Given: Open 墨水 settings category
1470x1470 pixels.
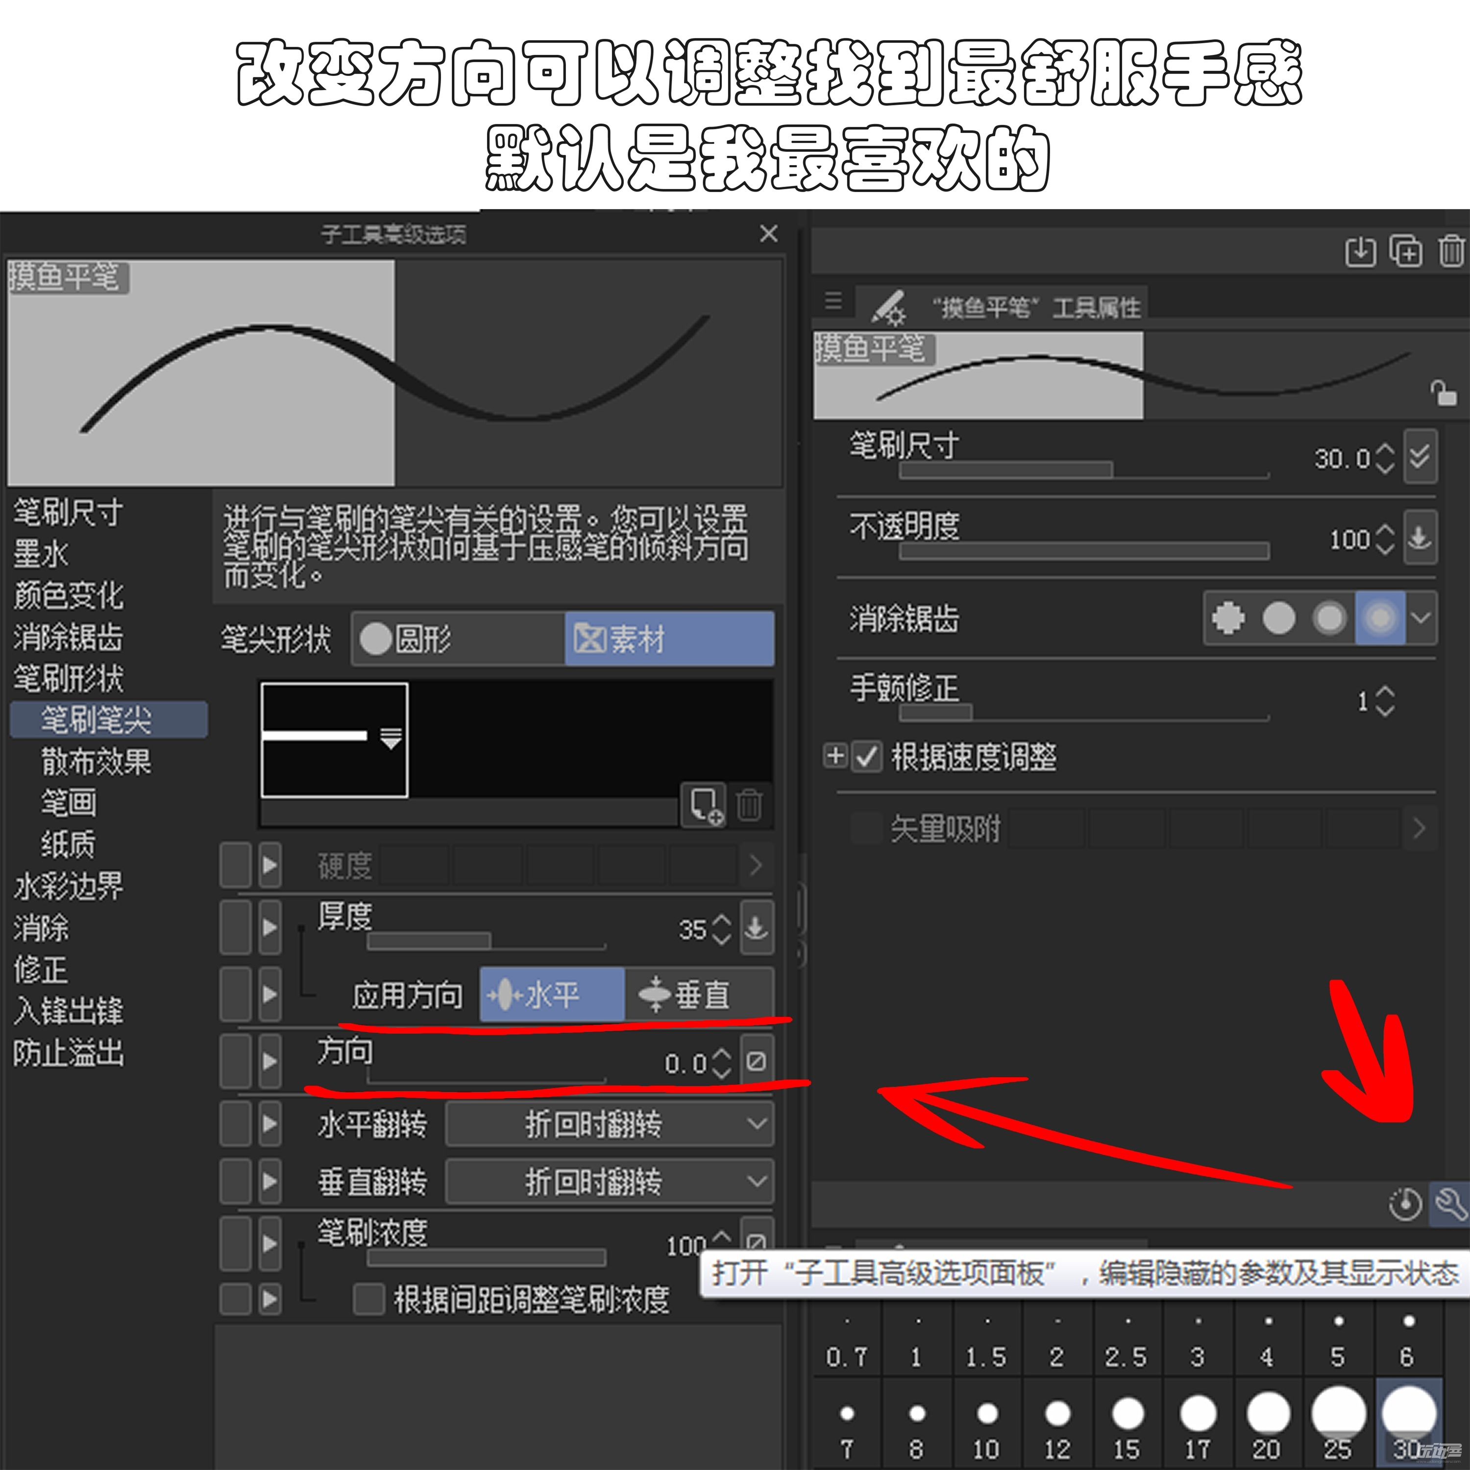Looking at the screenshot, I should coord(41,554).
